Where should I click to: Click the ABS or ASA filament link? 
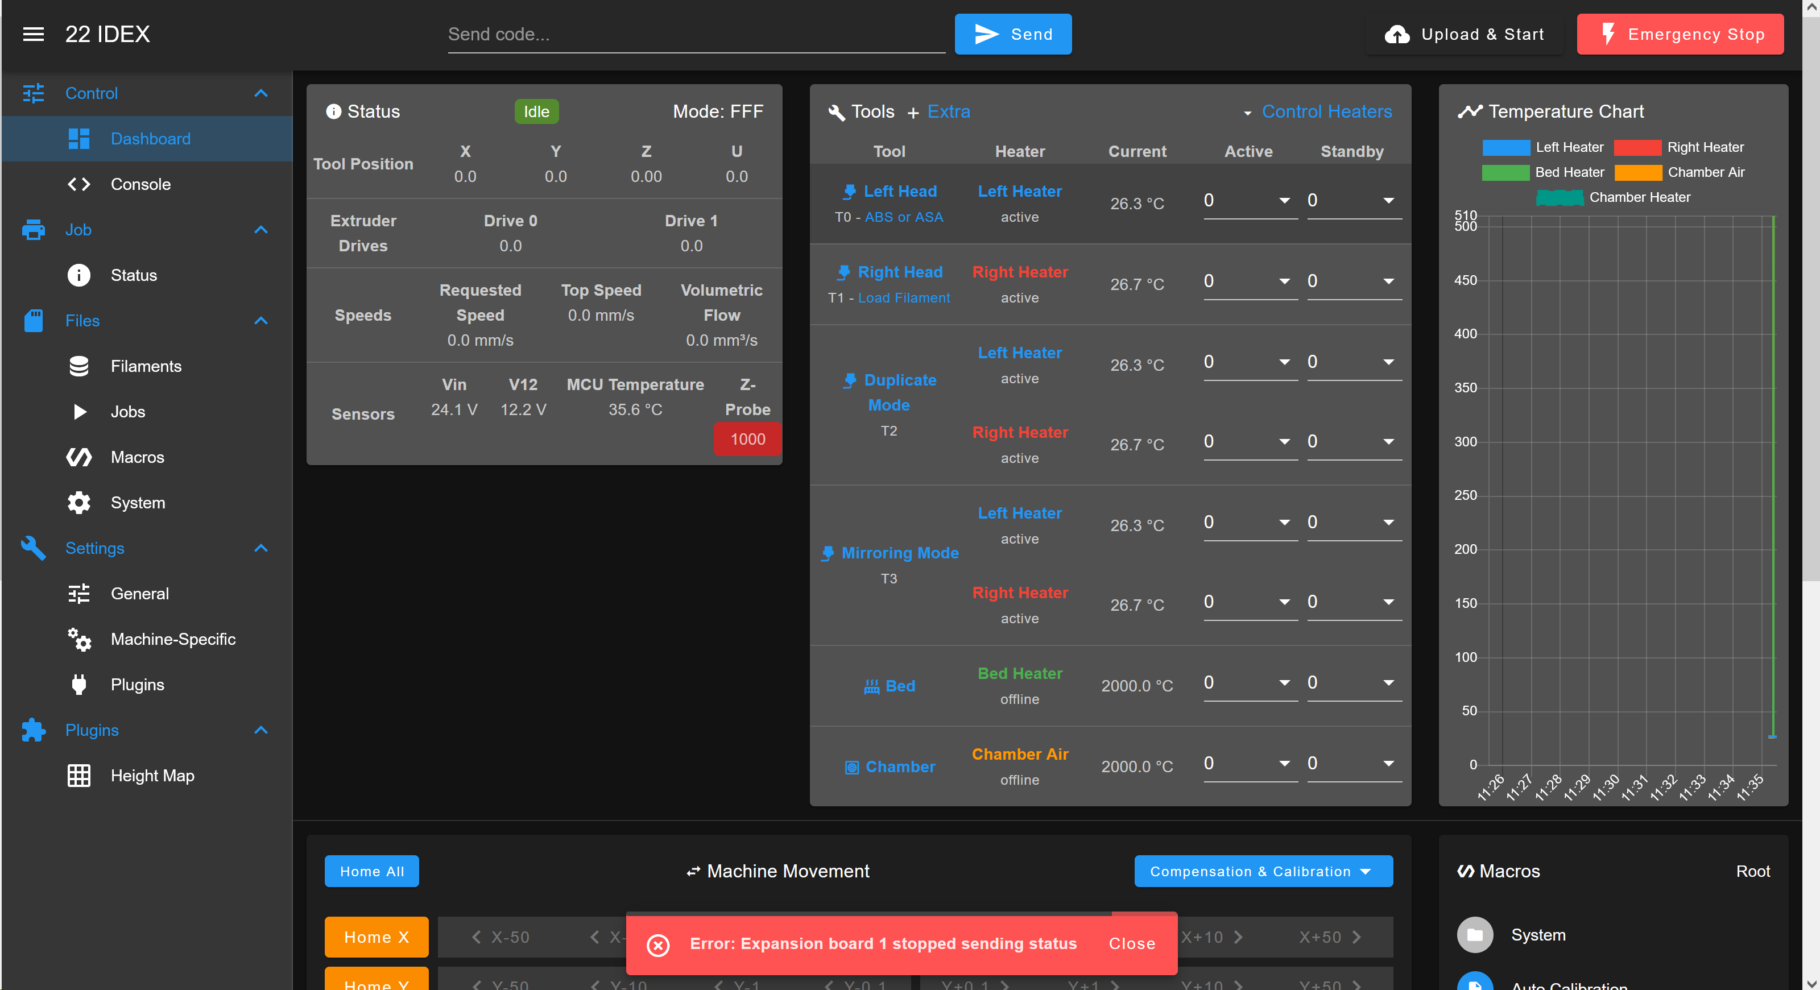(x=904, y=217)
